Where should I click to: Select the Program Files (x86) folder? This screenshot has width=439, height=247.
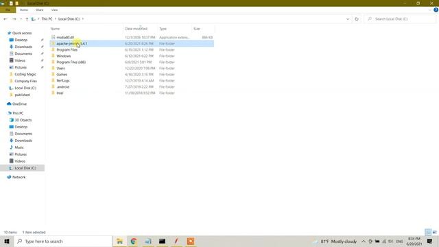tap(71, 62)
